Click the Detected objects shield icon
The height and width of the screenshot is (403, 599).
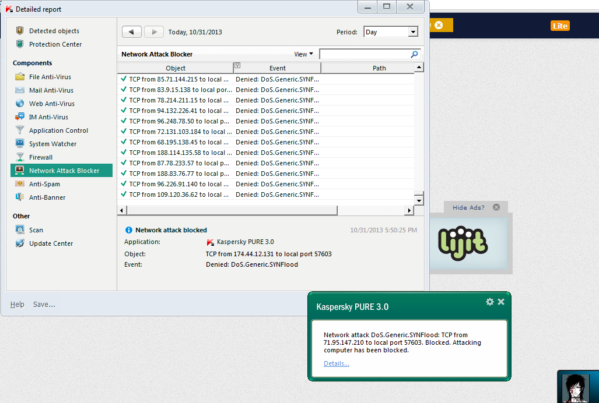click(20, 30)
